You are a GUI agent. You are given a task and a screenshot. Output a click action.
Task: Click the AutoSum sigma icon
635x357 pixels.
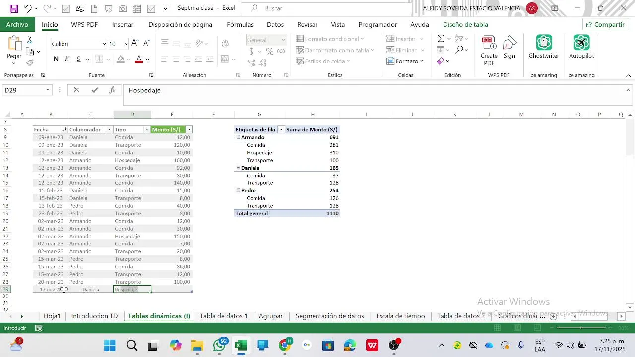pos(441,39)
